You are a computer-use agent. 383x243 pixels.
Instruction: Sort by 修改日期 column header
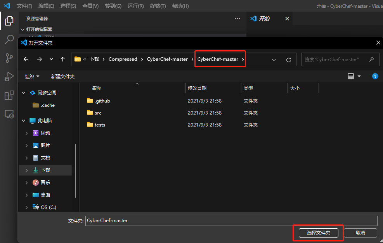pyautogui.click(x=197, y=88)
